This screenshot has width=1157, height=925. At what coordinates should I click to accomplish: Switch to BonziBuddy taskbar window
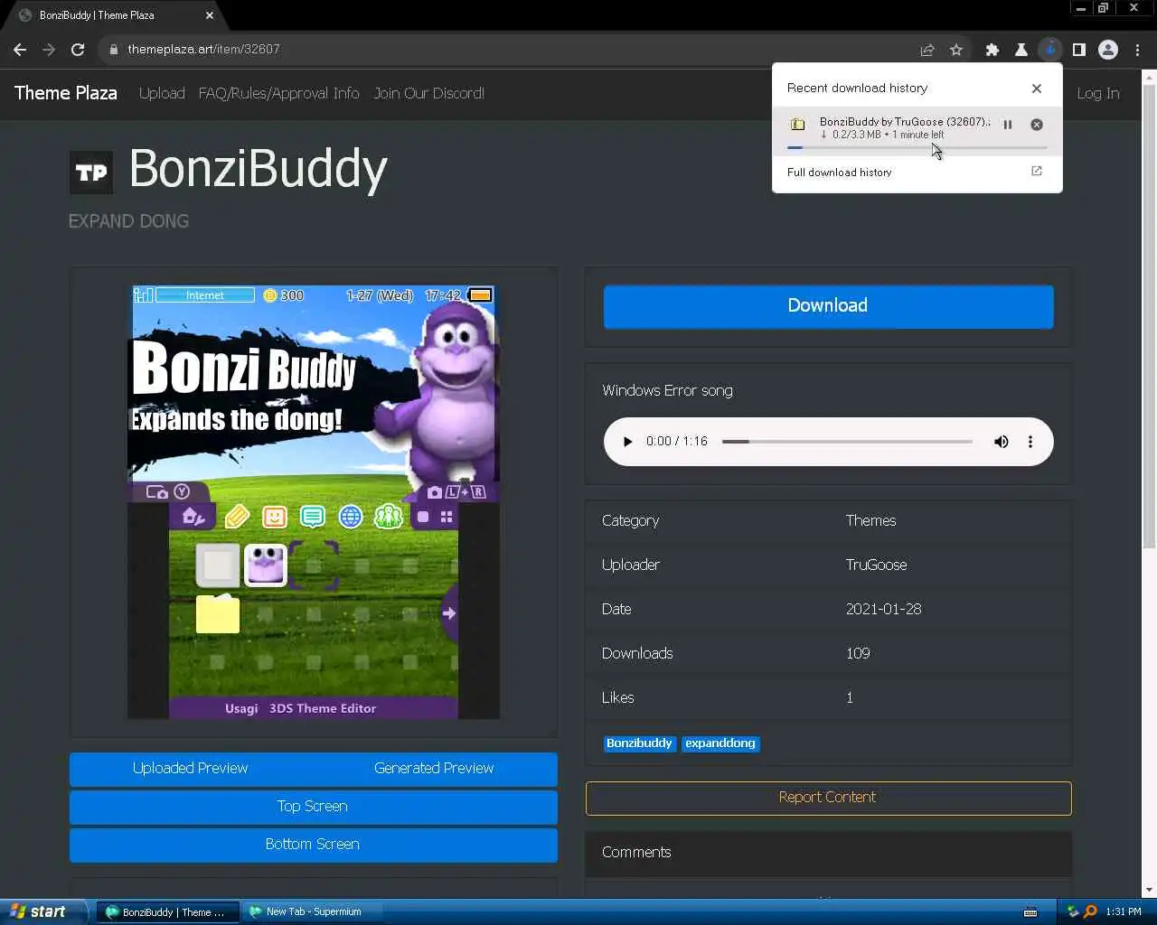(x=167, y=912)
